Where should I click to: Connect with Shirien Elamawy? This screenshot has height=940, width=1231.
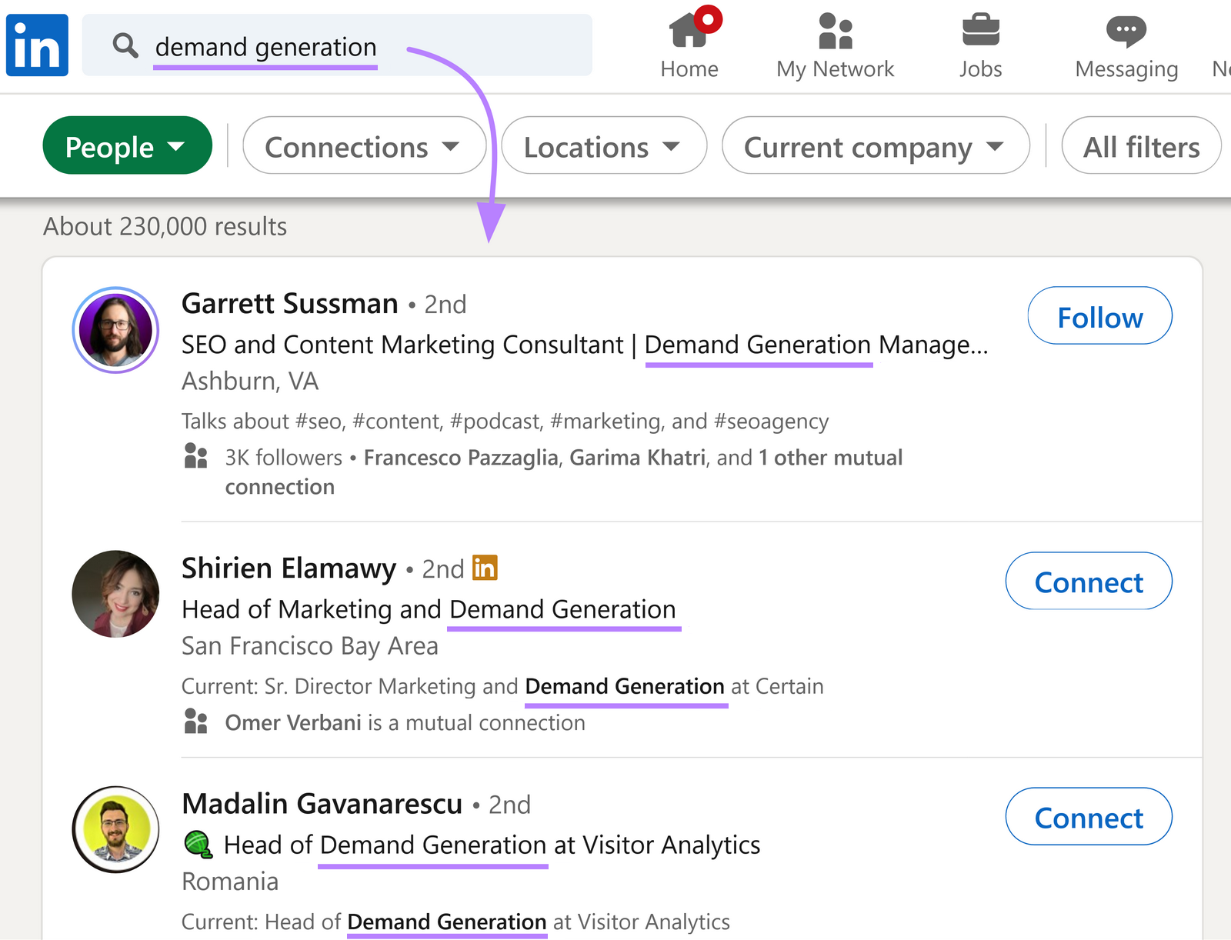(x=1088, y=582)
